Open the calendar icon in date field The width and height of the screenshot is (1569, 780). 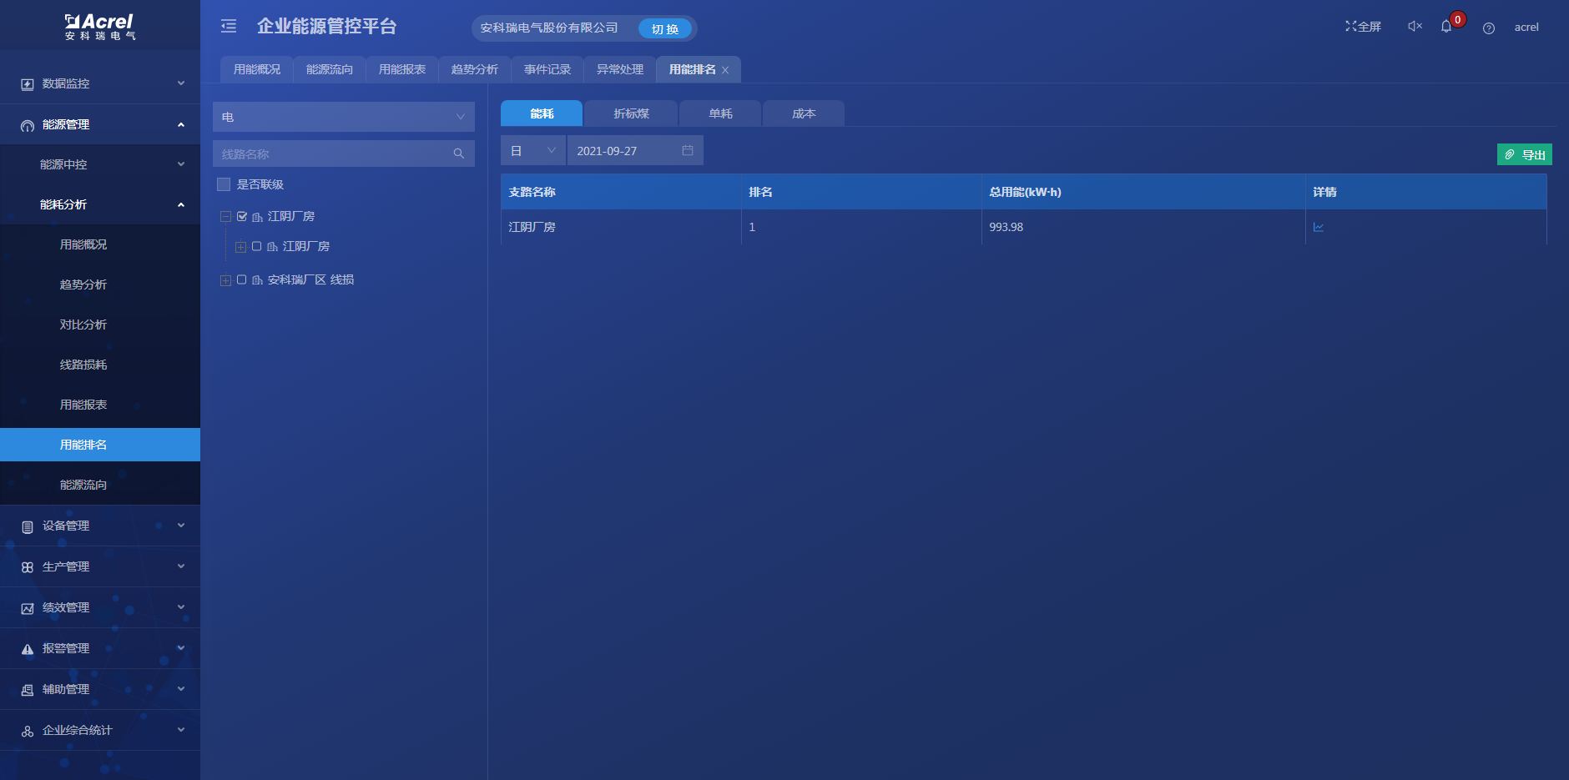click(x=688, y=151)
